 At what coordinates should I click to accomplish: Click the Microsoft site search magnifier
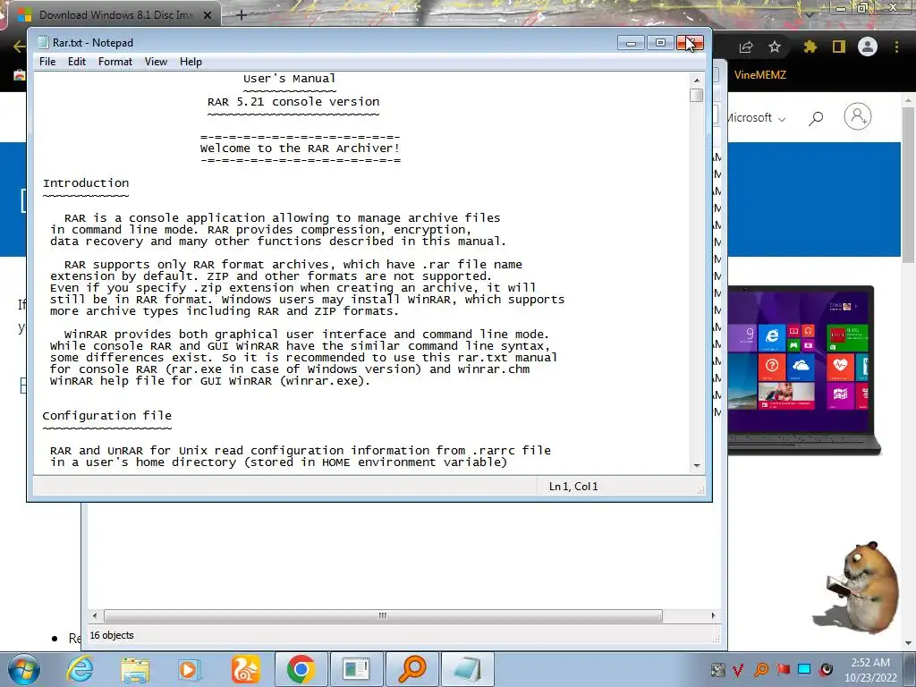816,118
